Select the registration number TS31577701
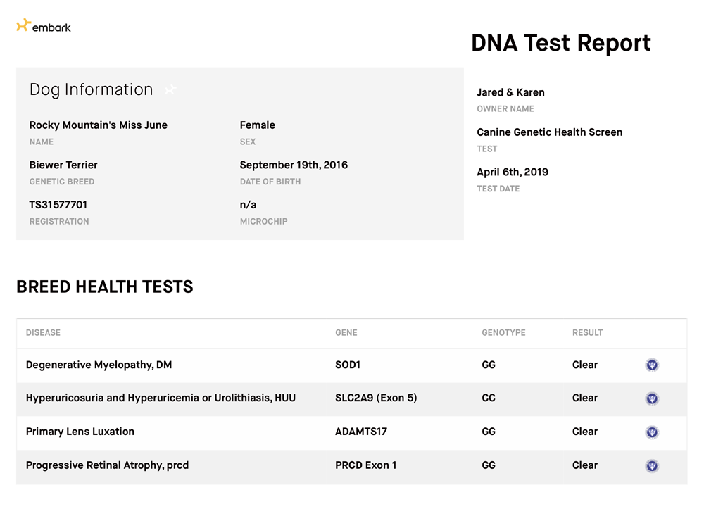704x509 pixels. (x=58, y=205)
